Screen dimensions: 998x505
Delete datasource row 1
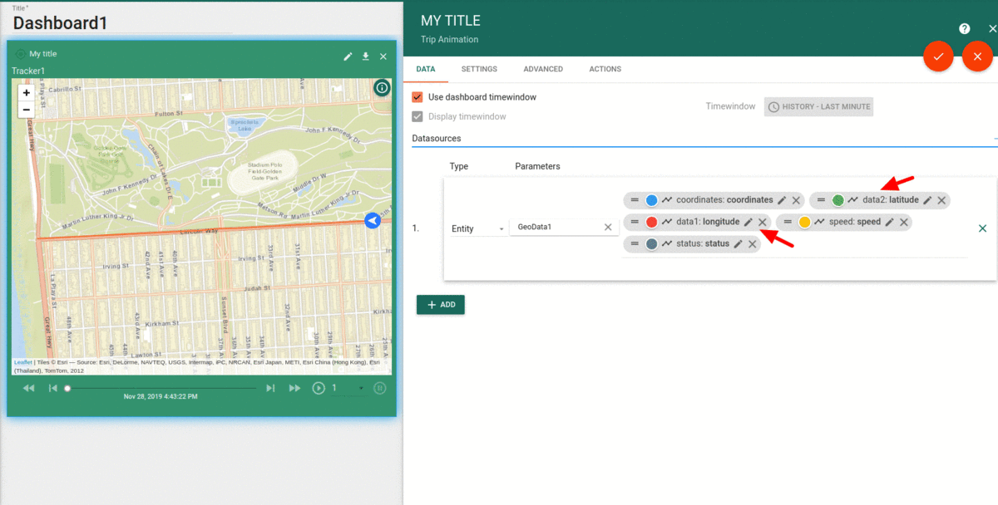click(x=982, y=228)
